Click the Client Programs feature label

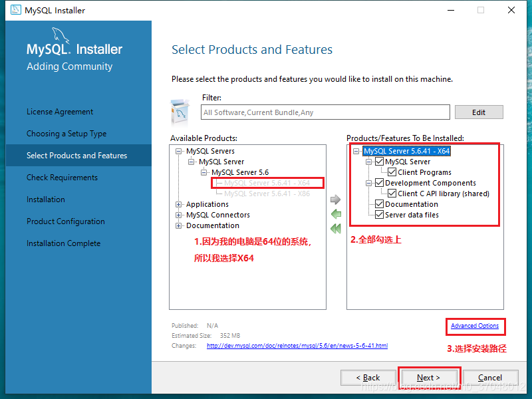click(424, 172)
